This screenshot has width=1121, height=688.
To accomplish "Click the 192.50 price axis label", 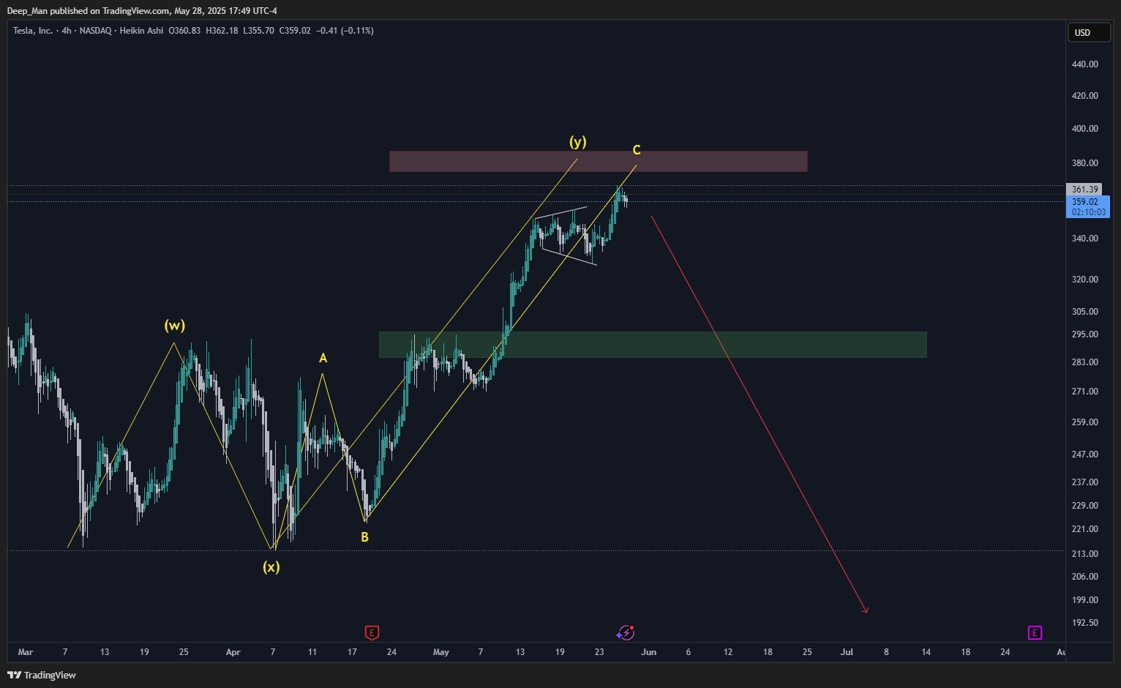I will coord(1084,623).
